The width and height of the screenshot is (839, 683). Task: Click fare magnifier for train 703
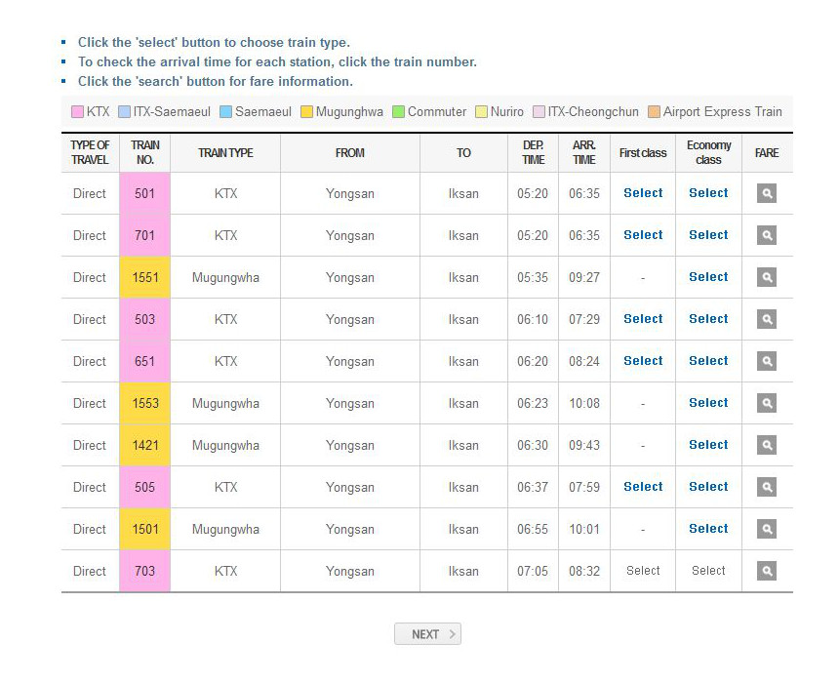click(767, 571)
